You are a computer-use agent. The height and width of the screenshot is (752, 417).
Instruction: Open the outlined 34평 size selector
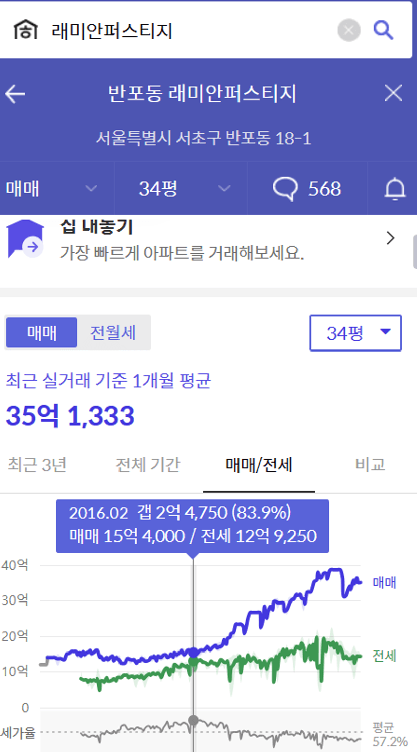(x=355, y=333)
